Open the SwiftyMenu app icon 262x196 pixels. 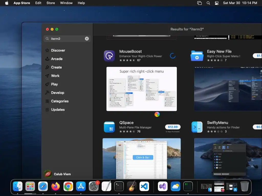coord(197,127)
